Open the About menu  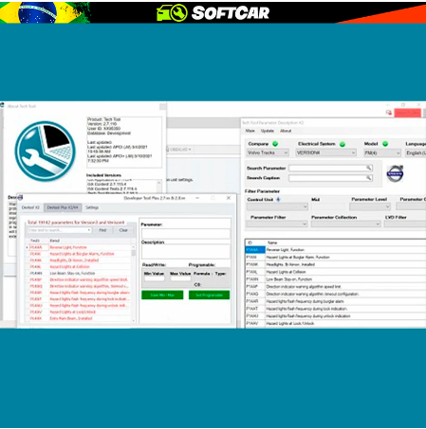click(x=286, y=131)
